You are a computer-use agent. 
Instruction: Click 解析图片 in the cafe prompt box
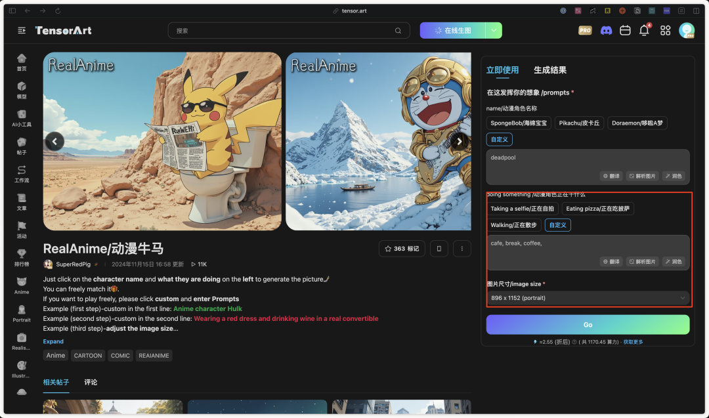643,261
